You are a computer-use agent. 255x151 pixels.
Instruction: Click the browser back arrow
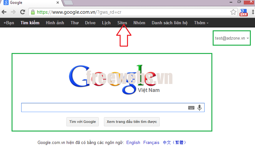pos(4,12)
